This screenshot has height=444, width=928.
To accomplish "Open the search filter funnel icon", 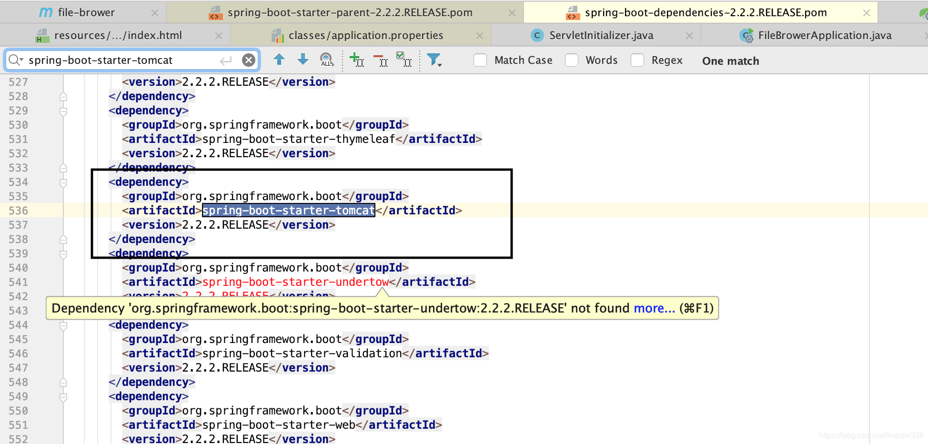I will pos(434,60).
